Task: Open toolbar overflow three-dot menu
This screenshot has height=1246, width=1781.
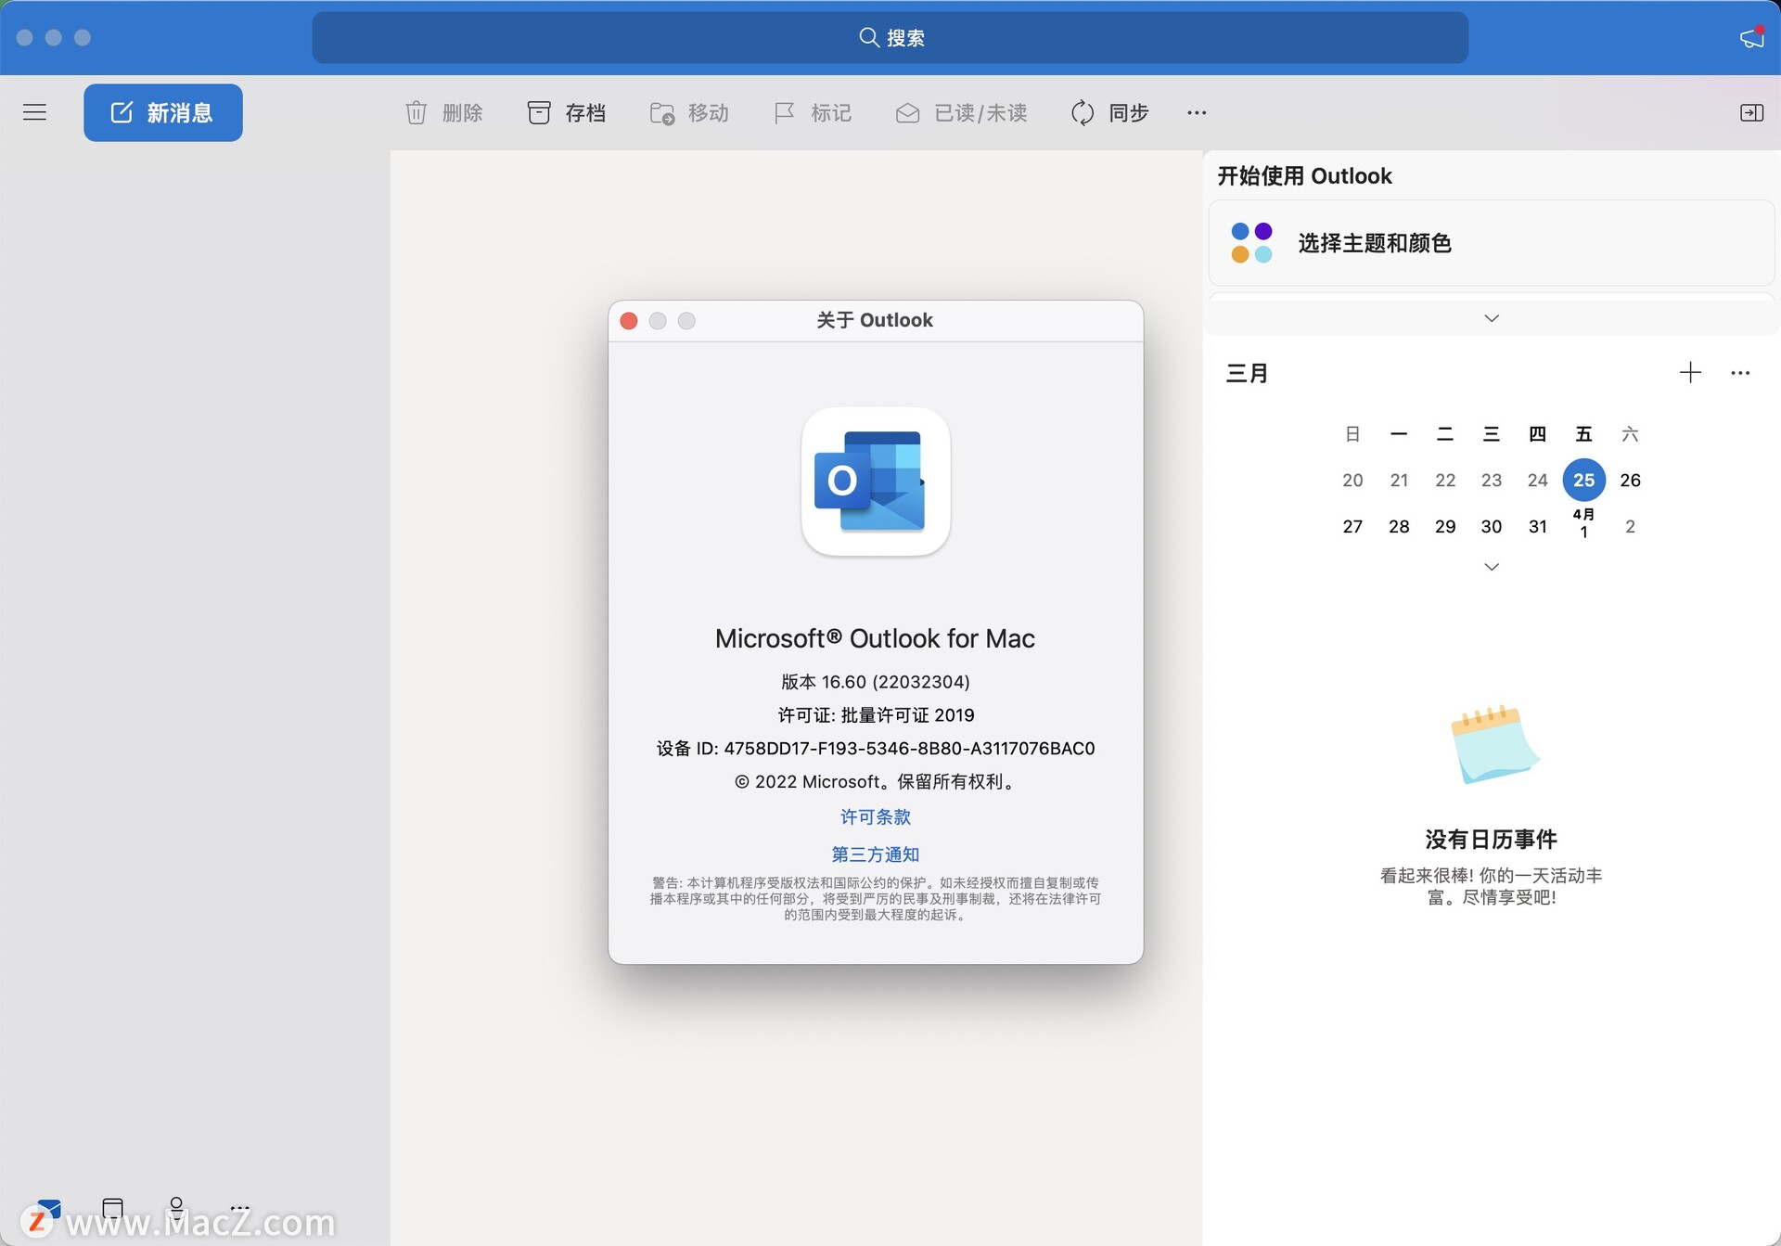Action: (1197, 112)
